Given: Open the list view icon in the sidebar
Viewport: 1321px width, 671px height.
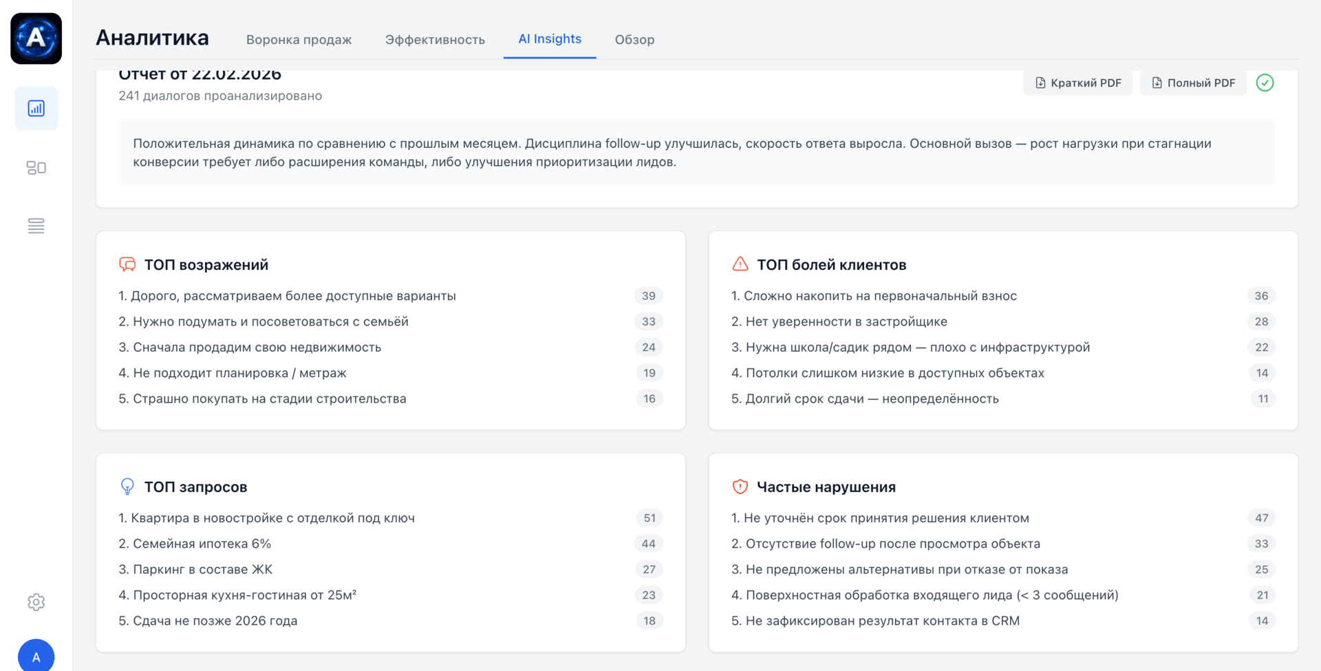Looking at the screenshot, I should click(x=36, y=226).
